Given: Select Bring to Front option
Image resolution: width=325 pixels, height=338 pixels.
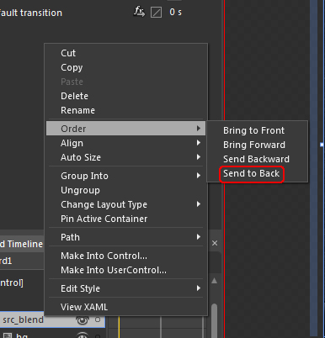Looking at the screenshot, I should [x=253, y=130].
